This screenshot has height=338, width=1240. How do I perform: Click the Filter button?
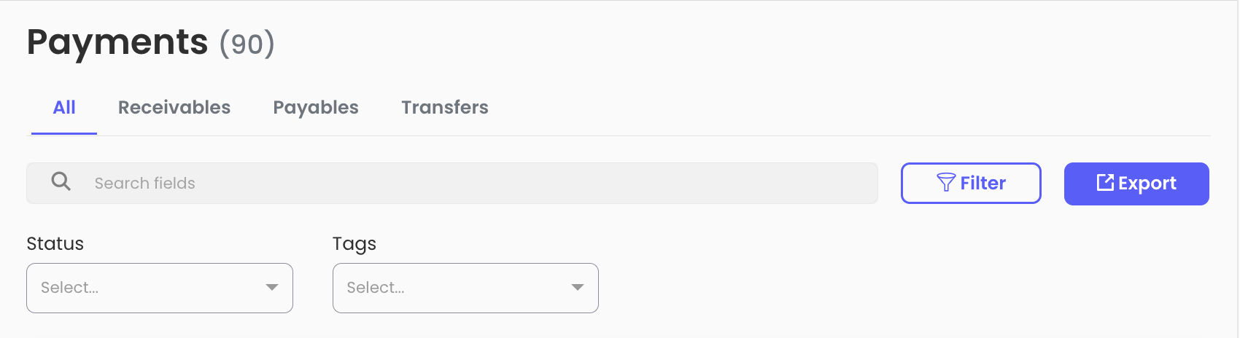coord(971,183)
